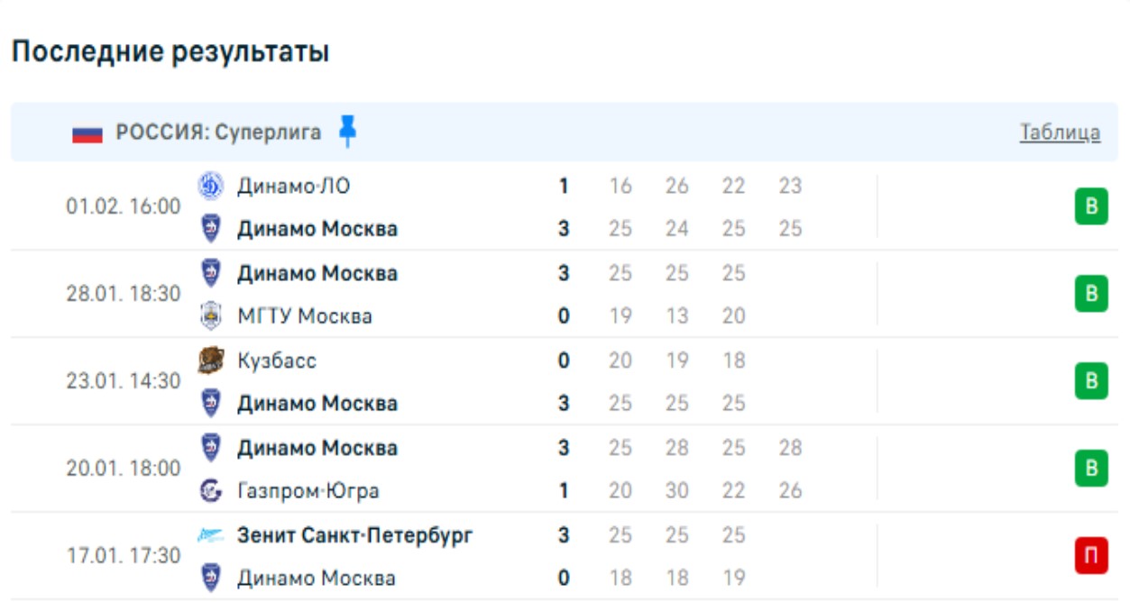Open the РОССИЯ: Суперлига league link

pyautogui.click(x=218, y=132)
